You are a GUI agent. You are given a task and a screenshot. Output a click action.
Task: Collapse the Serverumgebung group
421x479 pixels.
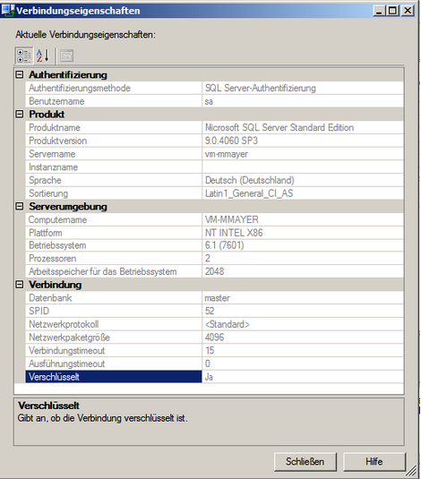pos(20,207)
